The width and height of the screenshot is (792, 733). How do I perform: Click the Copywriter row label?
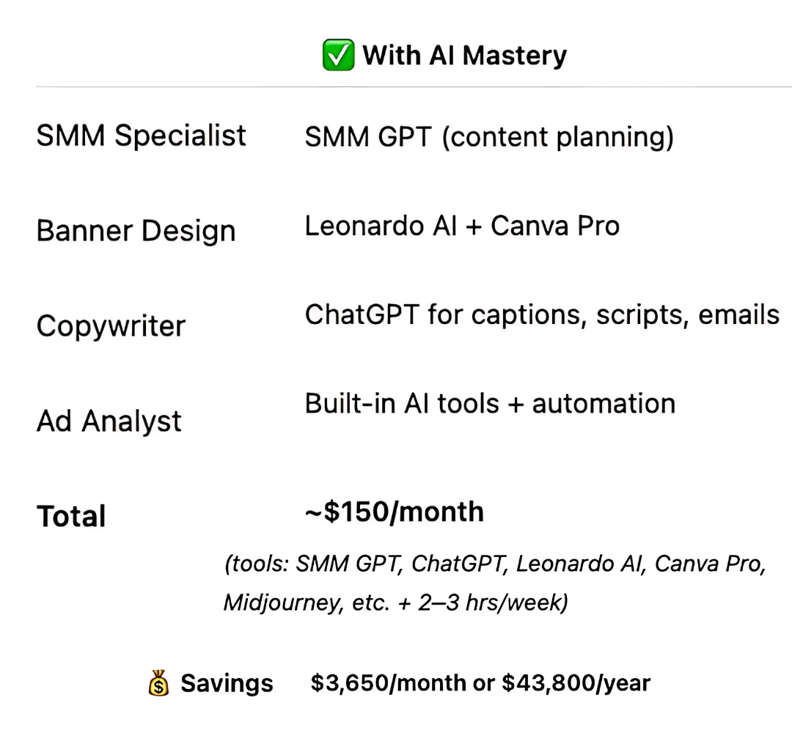(111, 326)
